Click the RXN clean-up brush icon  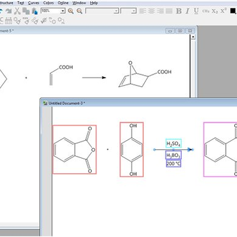(26, 20)
